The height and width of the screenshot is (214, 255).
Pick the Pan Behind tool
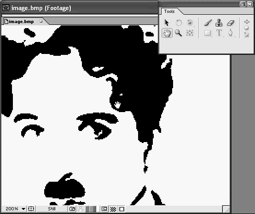pyautogui.click(x=190, y=33)
